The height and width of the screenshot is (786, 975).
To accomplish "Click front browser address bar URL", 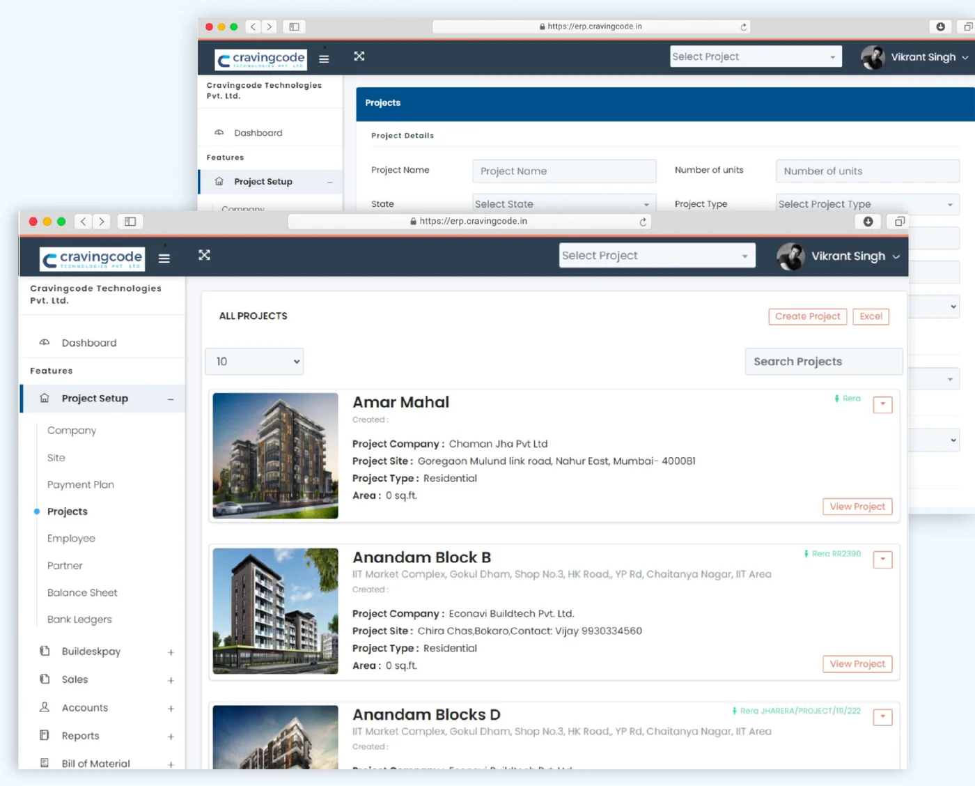I will pos(474,222).
